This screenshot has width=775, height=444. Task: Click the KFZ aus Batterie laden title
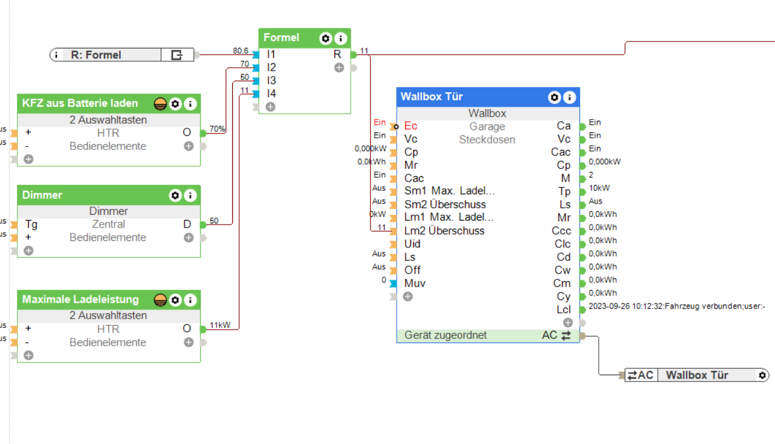(80, 103)
